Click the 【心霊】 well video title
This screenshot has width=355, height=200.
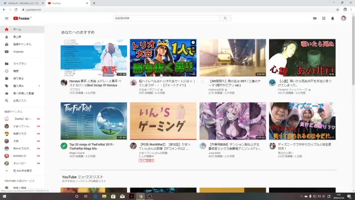[x=305, y=83]
